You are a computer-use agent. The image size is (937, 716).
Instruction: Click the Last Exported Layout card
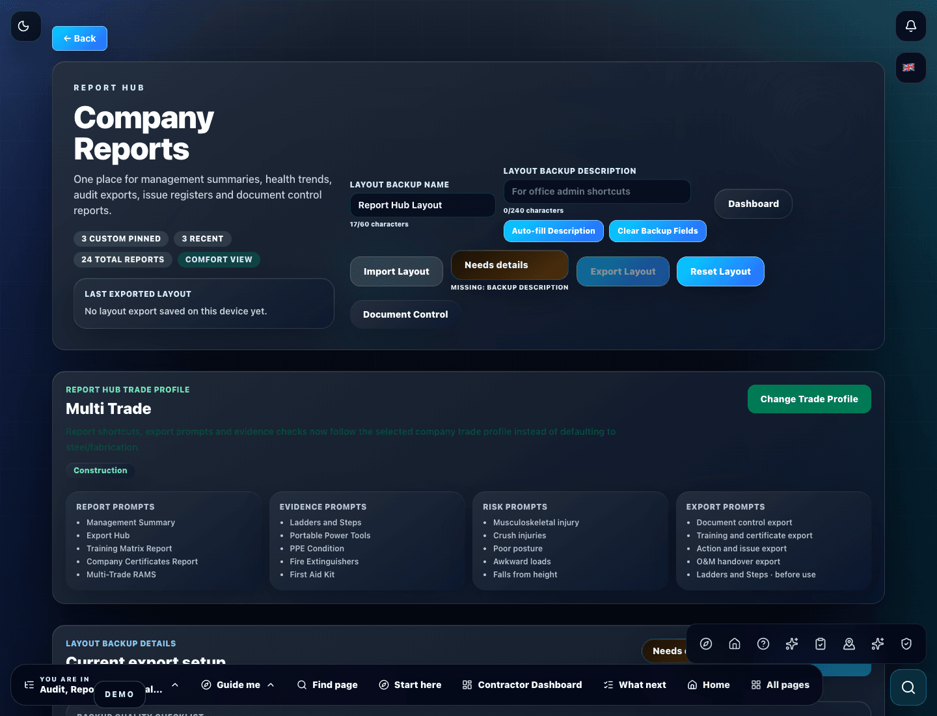204,303
